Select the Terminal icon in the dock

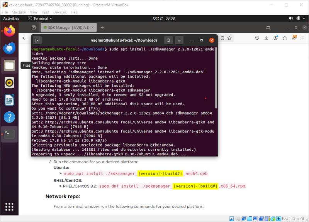tap(9, 134)
